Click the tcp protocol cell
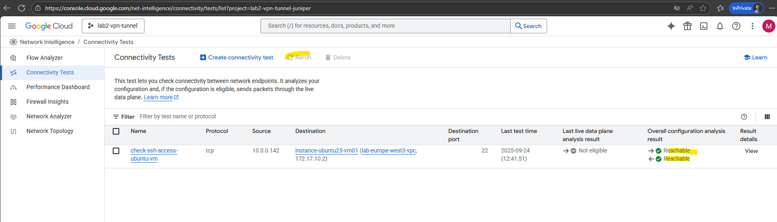 pos(210,150)
